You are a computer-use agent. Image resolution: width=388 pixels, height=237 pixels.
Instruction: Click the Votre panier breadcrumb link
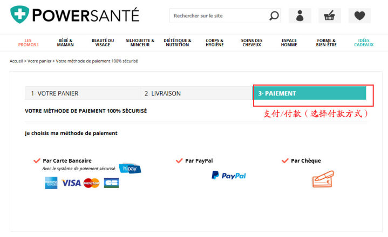pyautogui.click(x=39, y=61)
